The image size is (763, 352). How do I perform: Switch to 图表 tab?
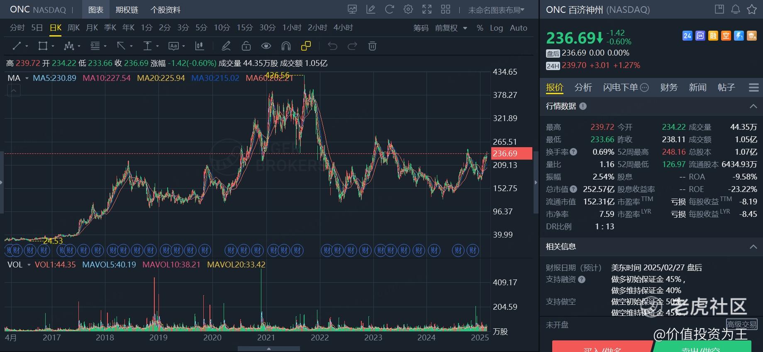[96, 10]
